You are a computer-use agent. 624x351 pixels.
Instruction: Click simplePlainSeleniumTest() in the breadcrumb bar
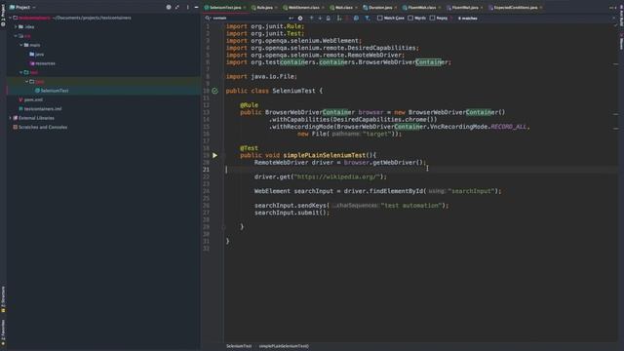coord(284,346)
